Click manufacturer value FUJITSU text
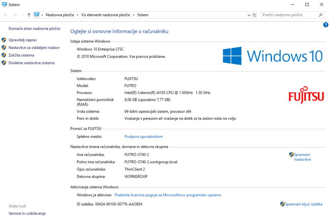The width and height of the screenshot is (329, 222). 131,79
